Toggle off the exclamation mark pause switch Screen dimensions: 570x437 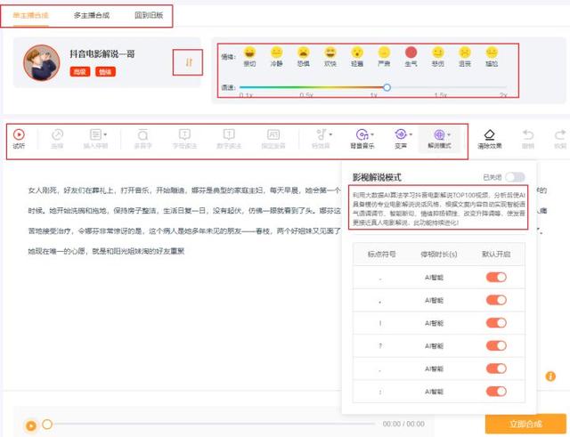point(496,324)
